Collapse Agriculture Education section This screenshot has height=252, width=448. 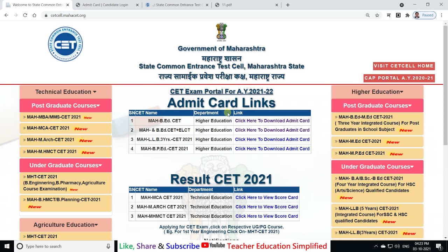coord(65,225)
